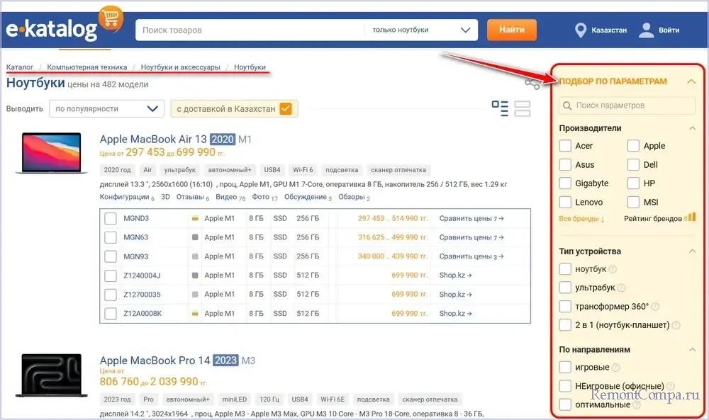Focus the 'Поиск параметров' filter field
This screenshot has height=420, width=709.
click(x=627, y=106)
